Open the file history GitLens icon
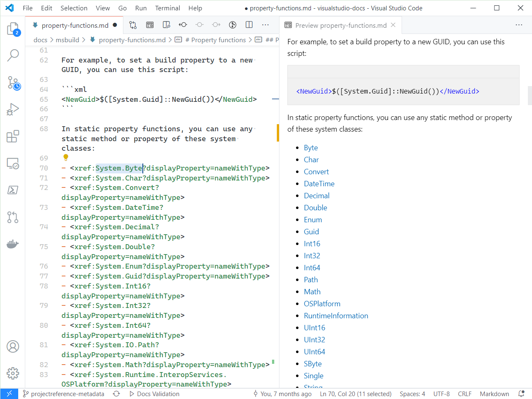This screenshot has width=532, height=399. pos(232,24)
